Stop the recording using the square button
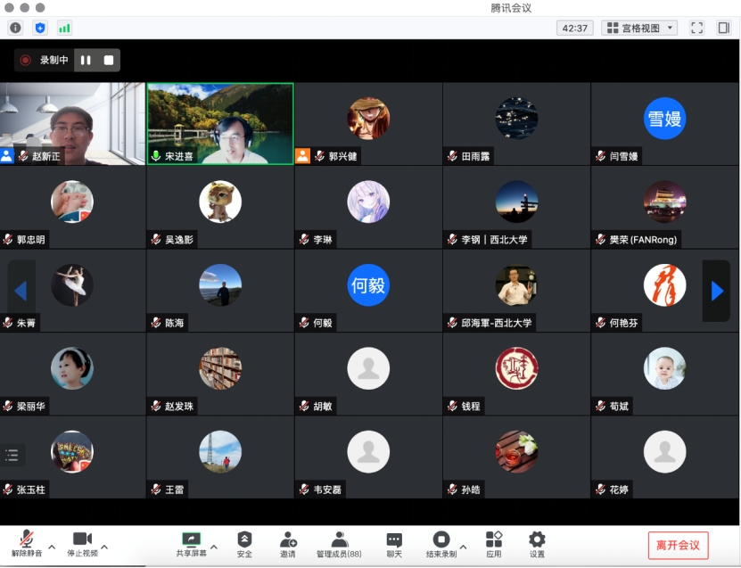The width and height of the screenshot is (741, 568). pos(109,61)
